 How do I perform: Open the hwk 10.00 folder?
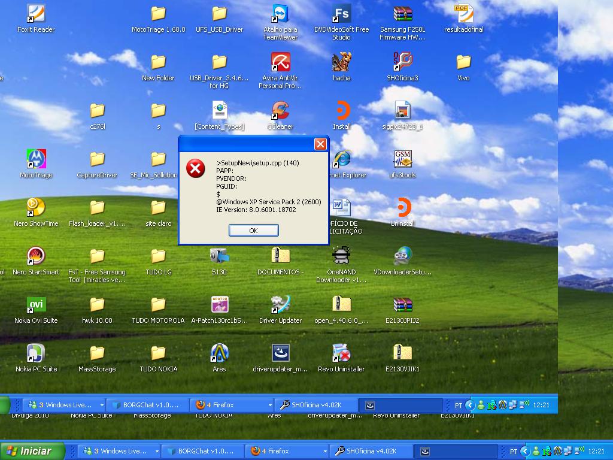[98, 304]
